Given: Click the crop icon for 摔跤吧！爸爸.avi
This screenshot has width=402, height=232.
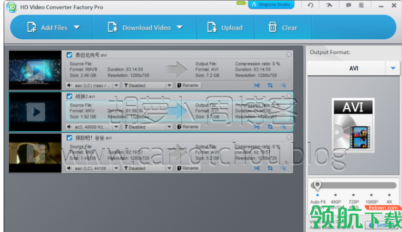Looking at the screenshot, I should 270,168.
